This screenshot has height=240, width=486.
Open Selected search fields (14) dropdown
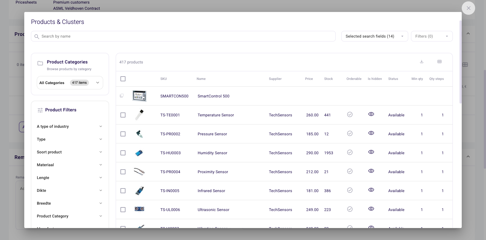click(374, 36)
